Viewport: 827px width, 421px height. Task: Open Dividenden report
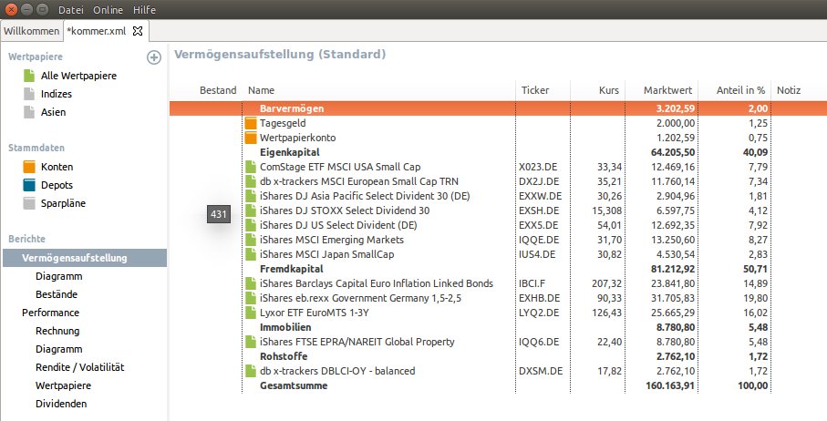(61, 404)
